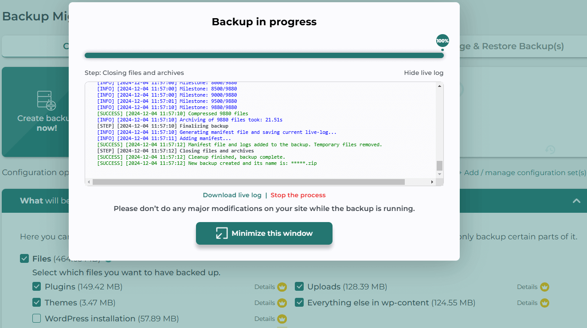Uncheck the Themes checkbox
Viewport: 587px width, 328px height.
point(37,303)
